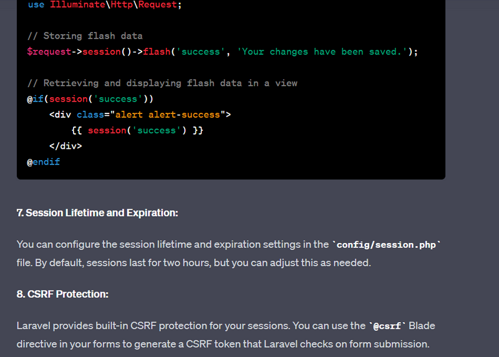
Task: Click the first 'success' string in flash call
Action: [201, 52]
